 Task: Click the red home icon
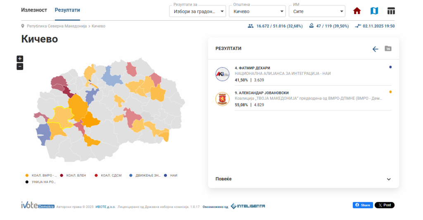tap(357, 11)
